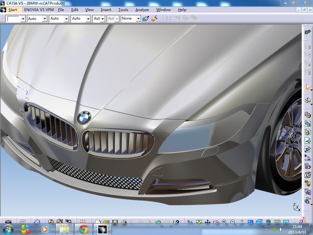Image resolution: width=313 pixels, height=235 pixels.
Task: Open Graph Tree Reordering tool
Action: click(x=307, y=166)
